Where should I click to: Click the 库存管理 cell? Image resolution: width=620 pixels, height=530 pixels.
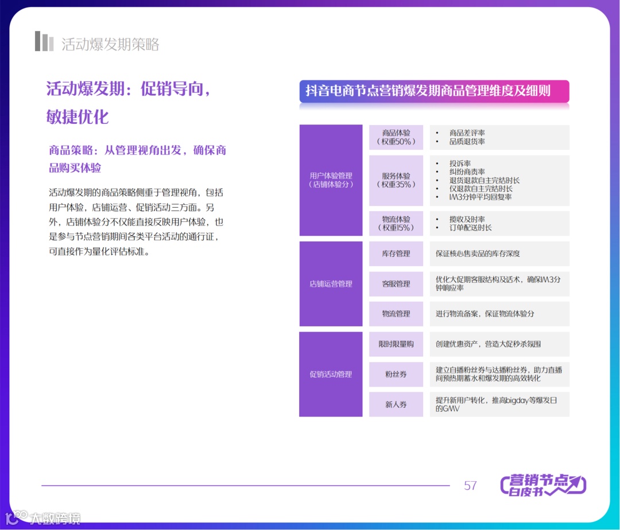[x=396, y=254]
